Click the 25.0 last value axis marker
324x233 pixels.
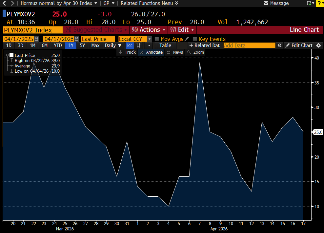click(x=318, y=132)
